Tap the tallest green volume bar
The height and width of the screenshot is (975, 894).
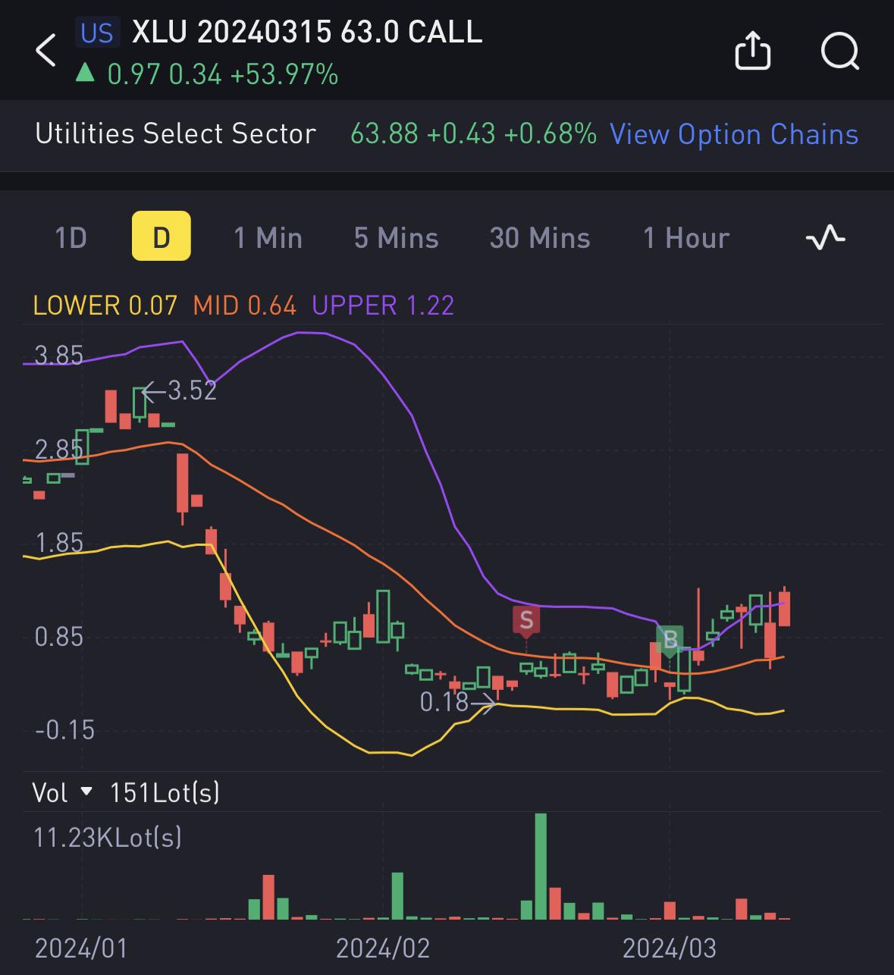coord(541,866)
